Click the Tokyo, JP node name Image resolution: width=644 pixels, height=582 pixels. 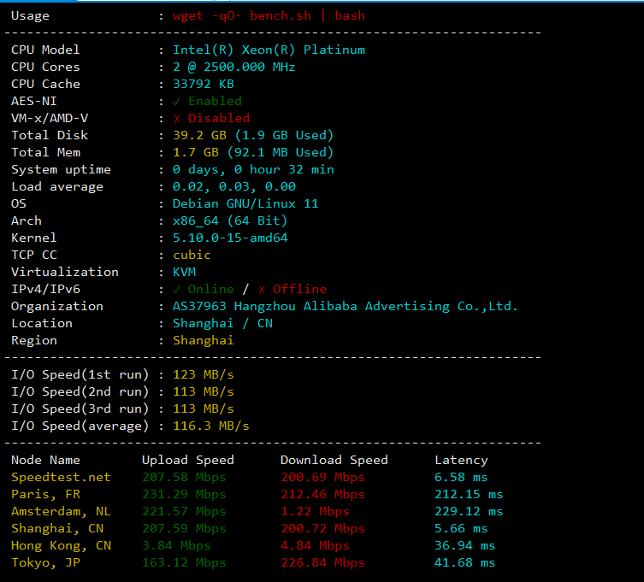[45, 562]
